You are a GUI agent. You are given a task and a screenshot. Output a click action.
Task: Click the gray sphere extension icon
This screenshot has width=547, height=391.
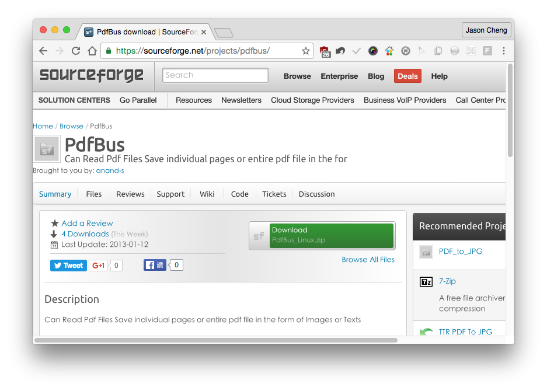coord(455,51)
